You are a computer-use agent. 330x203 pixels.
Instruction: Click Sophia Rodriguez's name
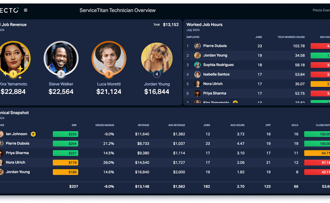[x=218, y=65]
